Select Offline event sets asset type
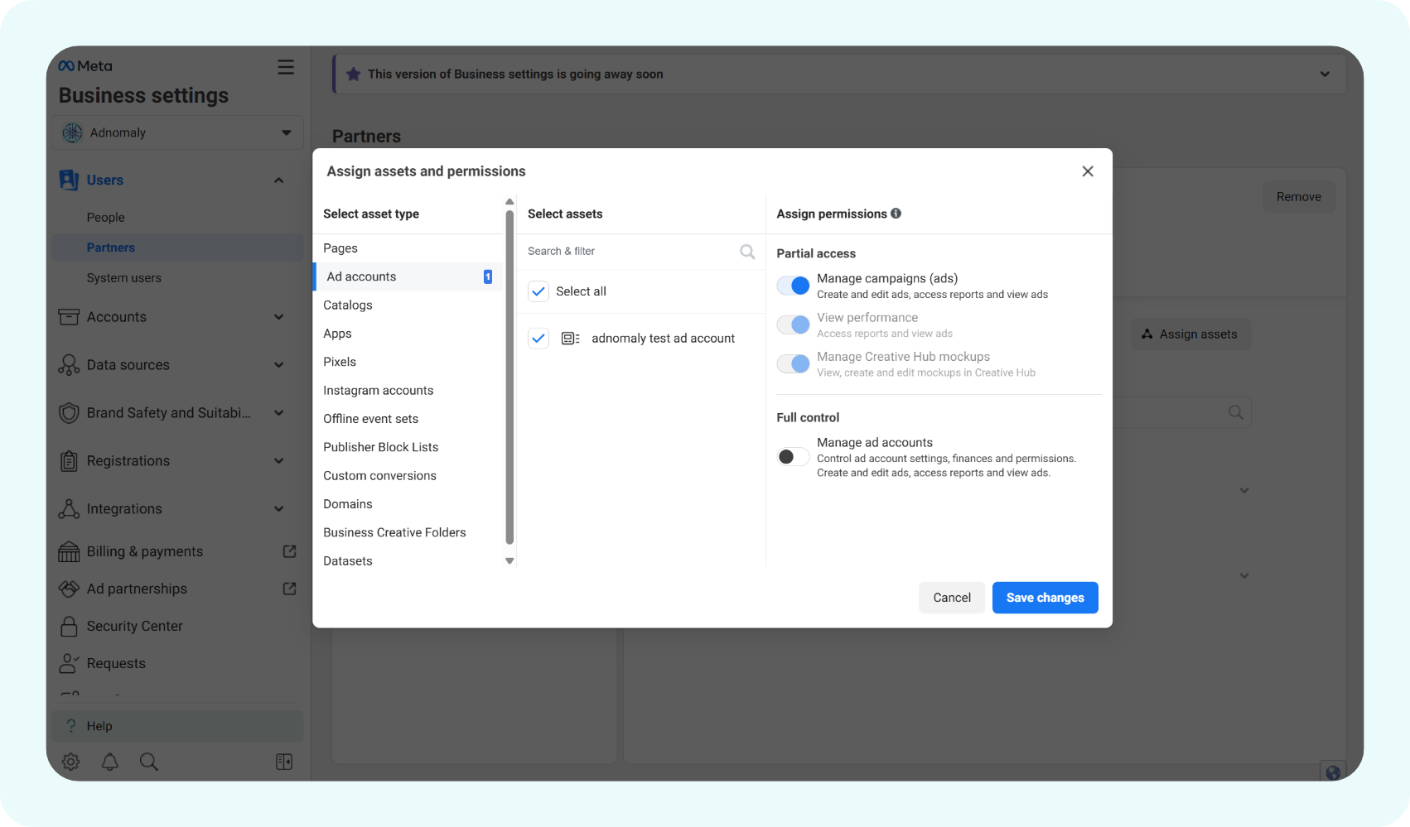Image resolution: width=1410 pixels, height=827 pixels. click(x=408, y=419)
